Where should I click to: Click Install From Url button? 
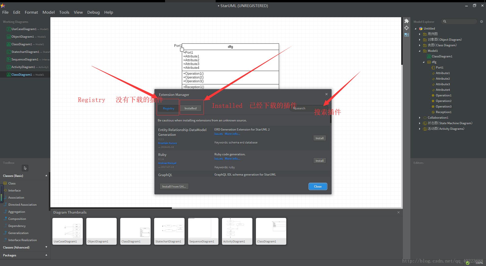[174, 187]
